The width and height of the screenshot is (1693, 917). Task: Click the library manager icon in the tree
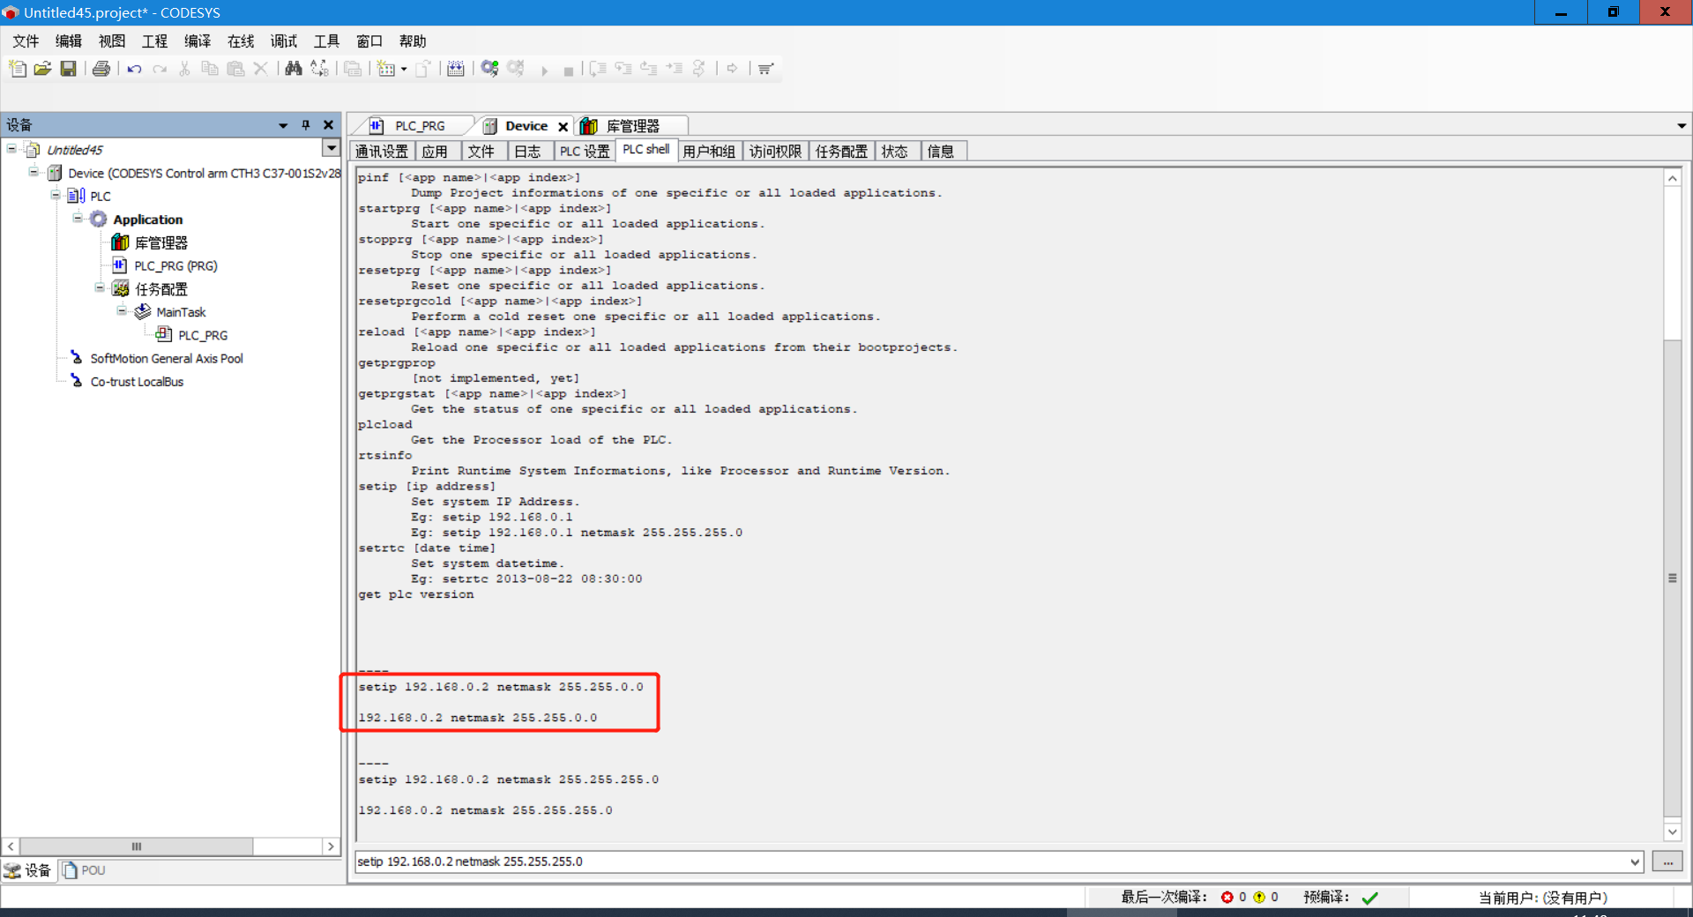pyautogui.click(x=120, y=242)
